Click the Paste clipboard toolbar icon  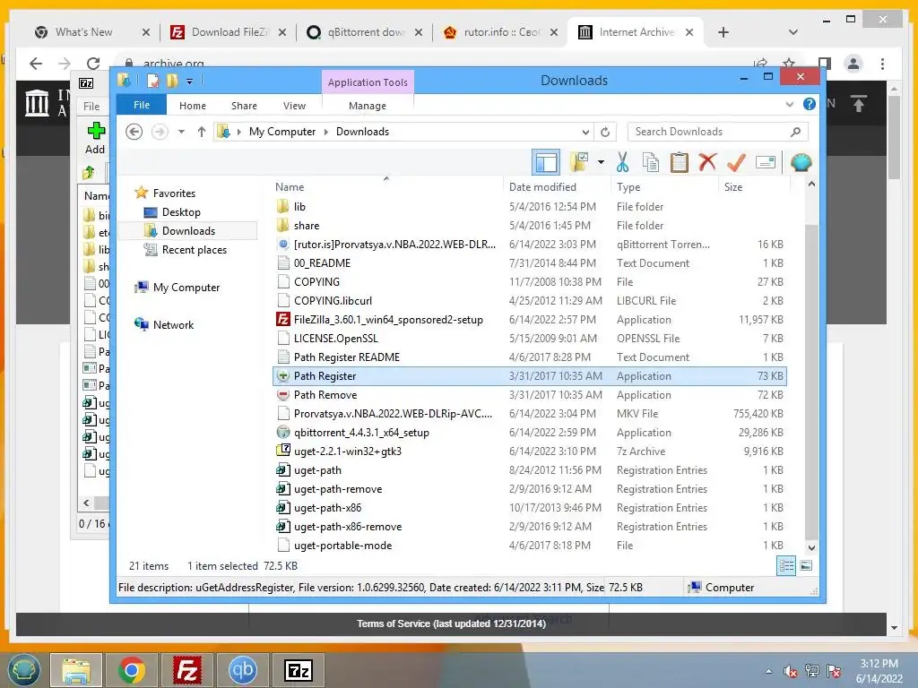tap(680, 162)
